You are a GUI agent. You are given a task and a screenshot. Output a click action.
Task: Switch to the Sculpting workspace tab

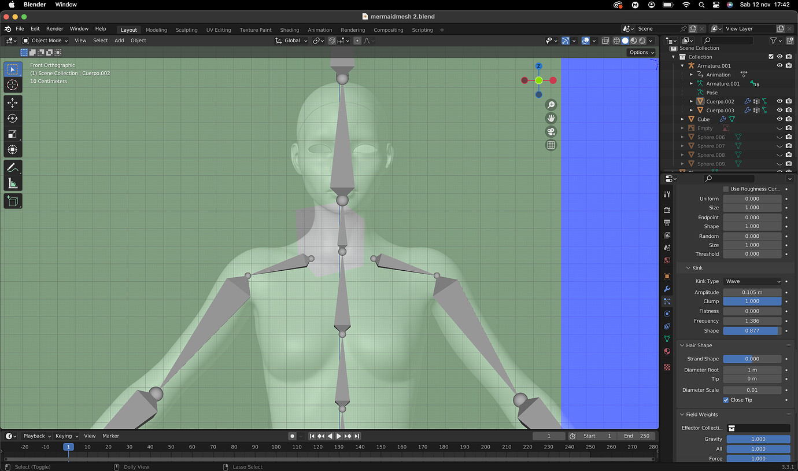[x=186, y=30]
